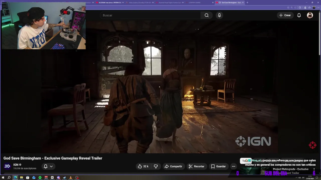Open Discord from taskbar
Image resolution: width=321 pixels, height=180 pixels.
click(x=58, y=177)
